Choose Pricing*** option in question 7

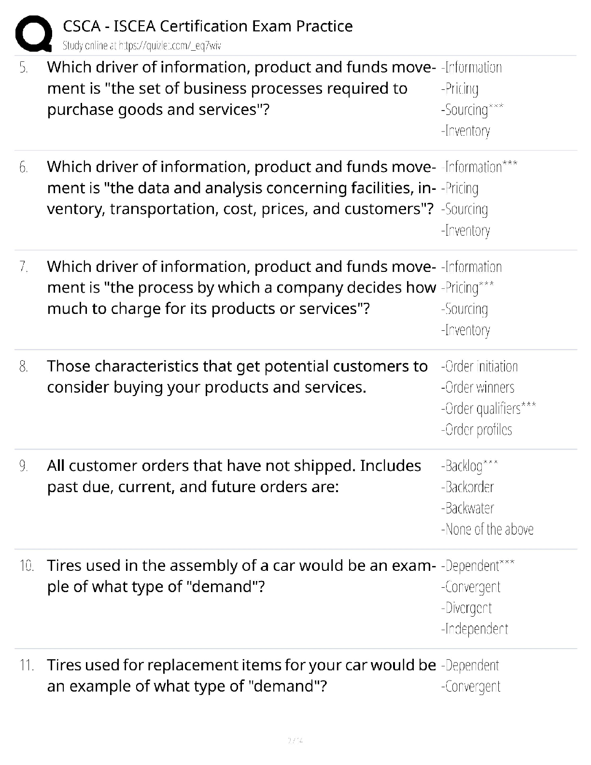[467, 288]
